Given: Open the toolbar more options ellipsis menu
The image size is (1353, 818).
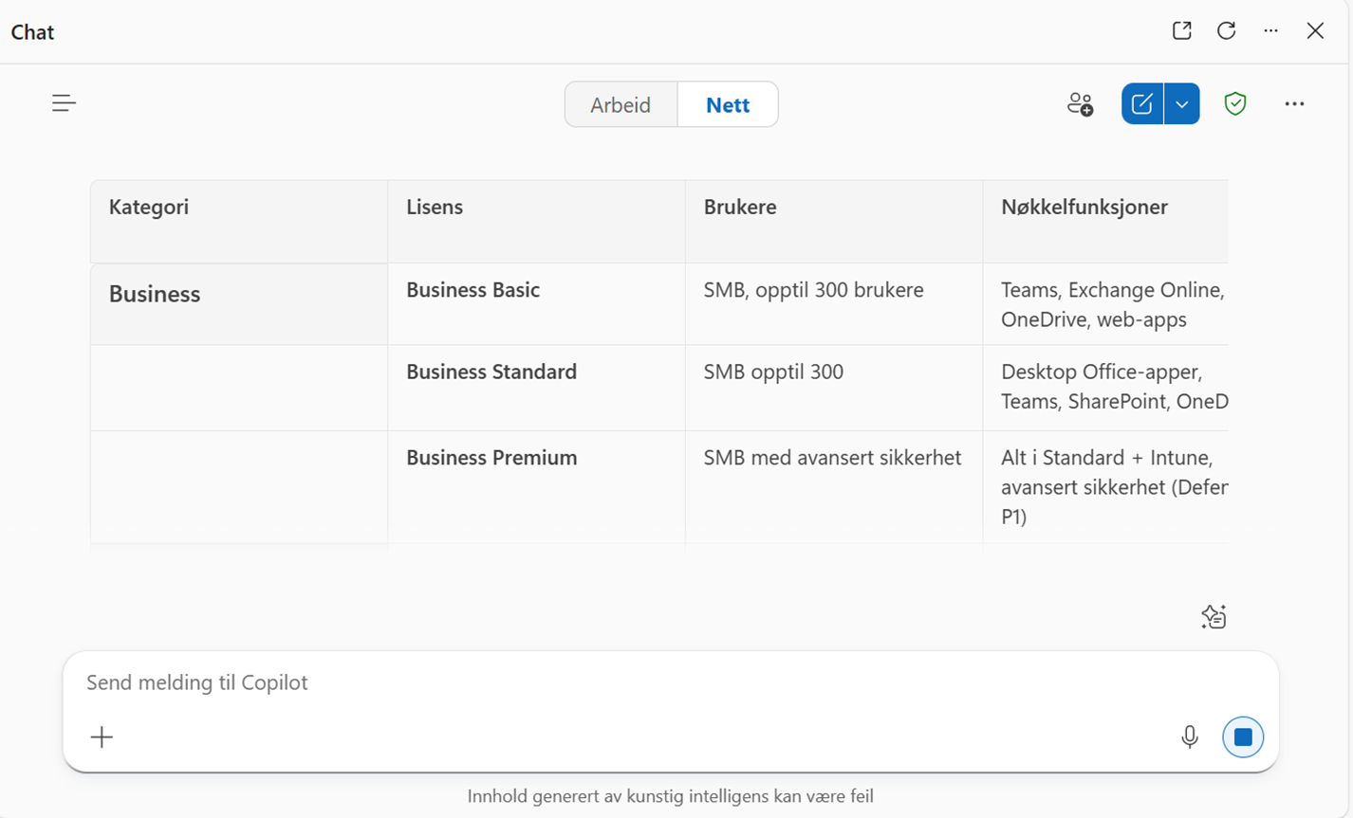Looking at the screenshot, I should tap(1294, 104).
